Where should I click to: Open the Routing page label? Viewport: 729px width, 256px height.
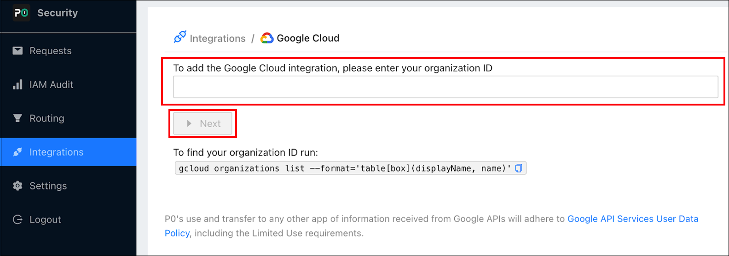(x=47, y=118)
